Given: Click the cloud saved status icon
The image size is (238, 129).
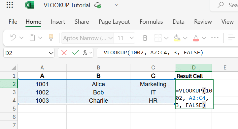Looking at the screenshot, I should (98, 5).
